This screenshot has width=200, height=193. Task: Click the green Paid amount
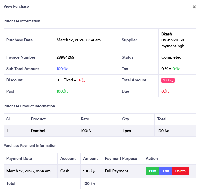(62, 91)
